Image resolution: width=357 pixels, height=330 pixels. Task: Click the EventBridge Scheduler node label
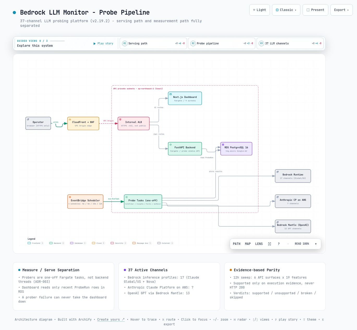85,201
